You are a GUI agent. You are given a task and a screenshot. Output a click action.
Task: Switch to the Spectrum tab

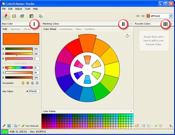[15, 29]
